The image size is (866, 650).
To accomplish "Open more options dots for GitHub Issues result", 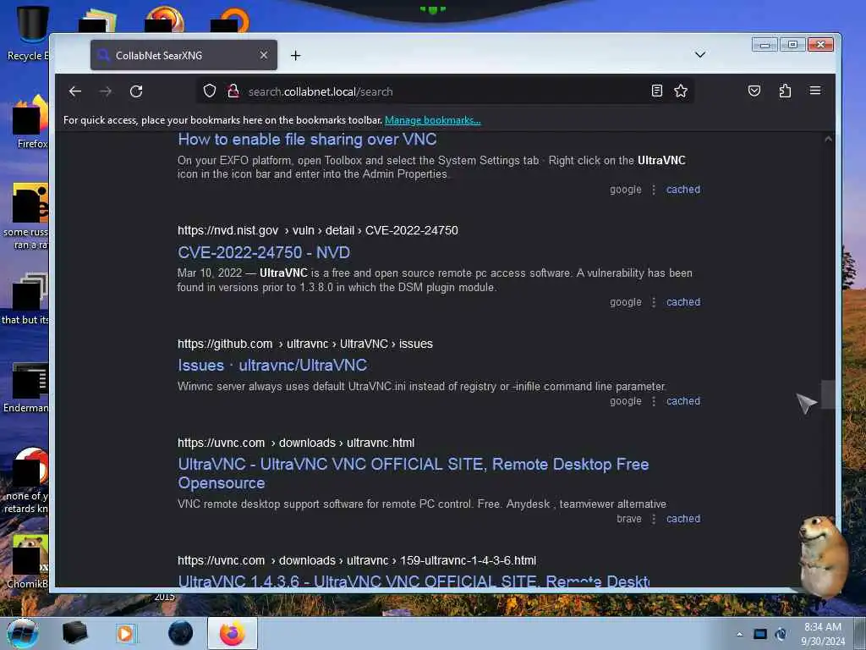I will [x=654, y=401].
